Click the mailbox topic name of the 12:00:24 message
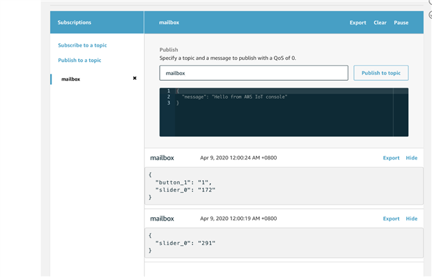The image size is (432, 277). click(x=162, y=158)
